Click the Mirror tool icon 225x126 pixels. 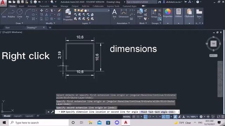(x=47, y=15)
